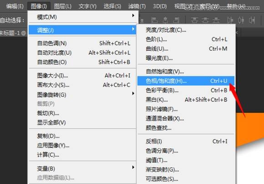Open 亮度/对比度(C)... adjustment
This screenshot has width=264, height=184.
(x=186, y=30)
